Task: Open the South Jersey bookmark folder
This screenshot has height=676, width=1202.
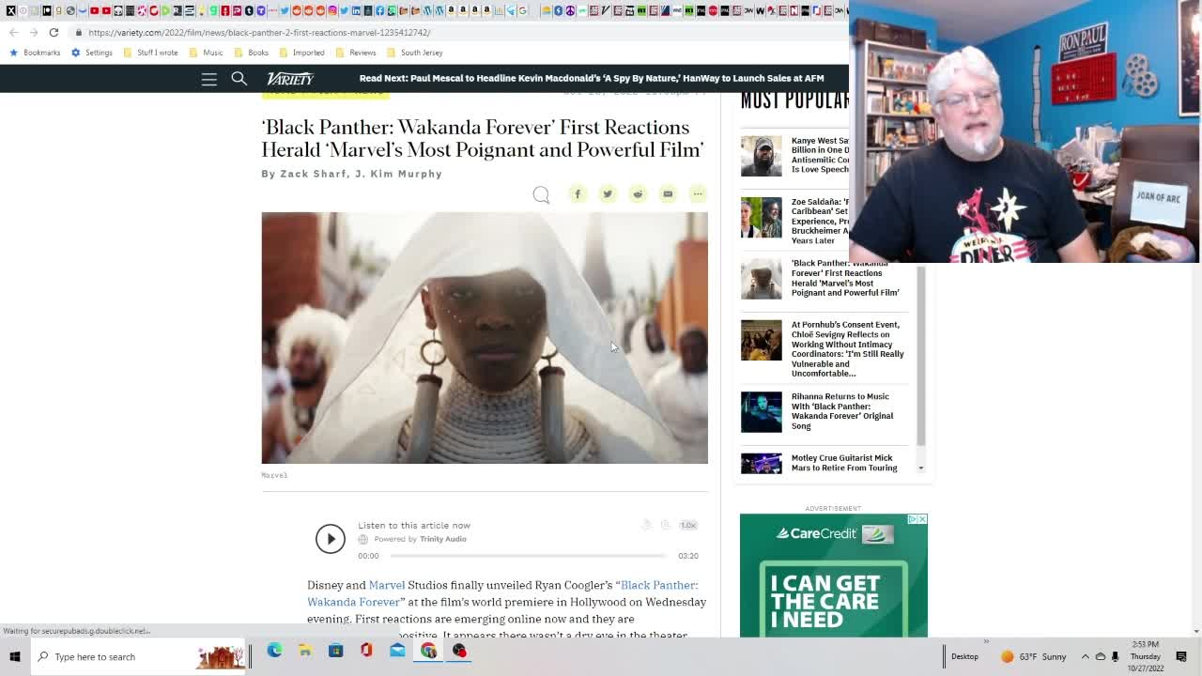Action: [x=414, y=53]
